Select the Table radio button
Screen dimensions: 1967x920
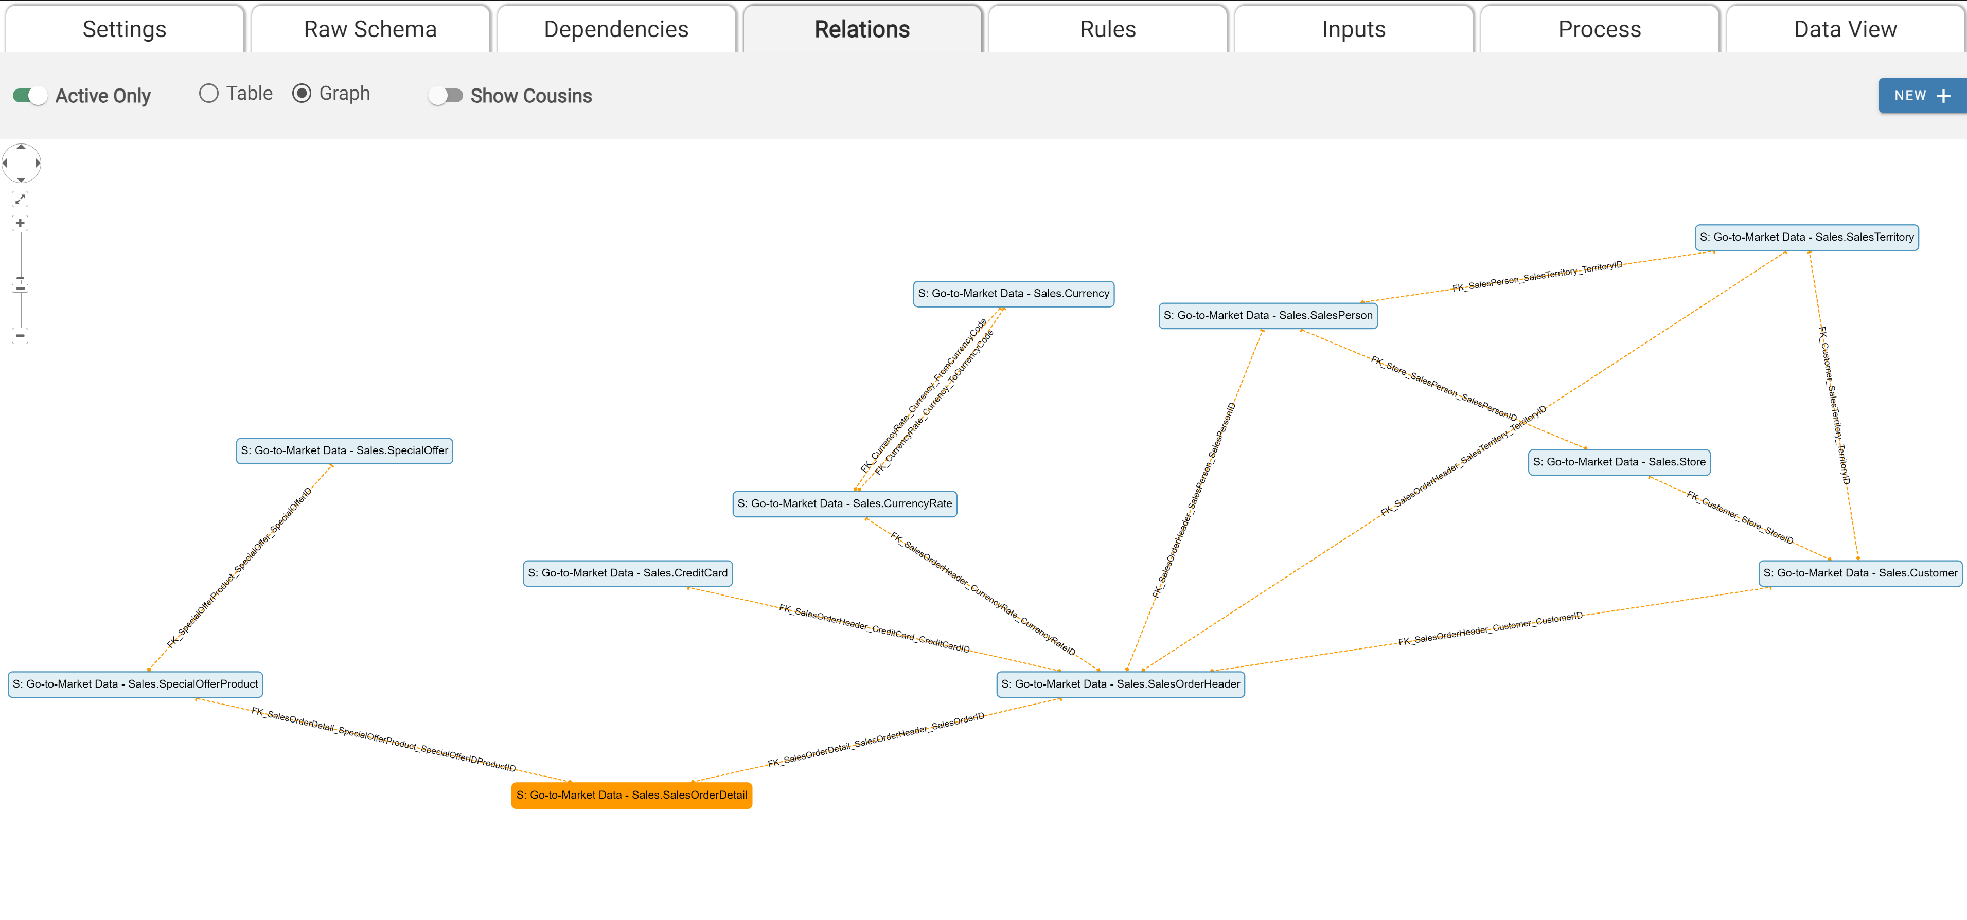coord(208,93)
